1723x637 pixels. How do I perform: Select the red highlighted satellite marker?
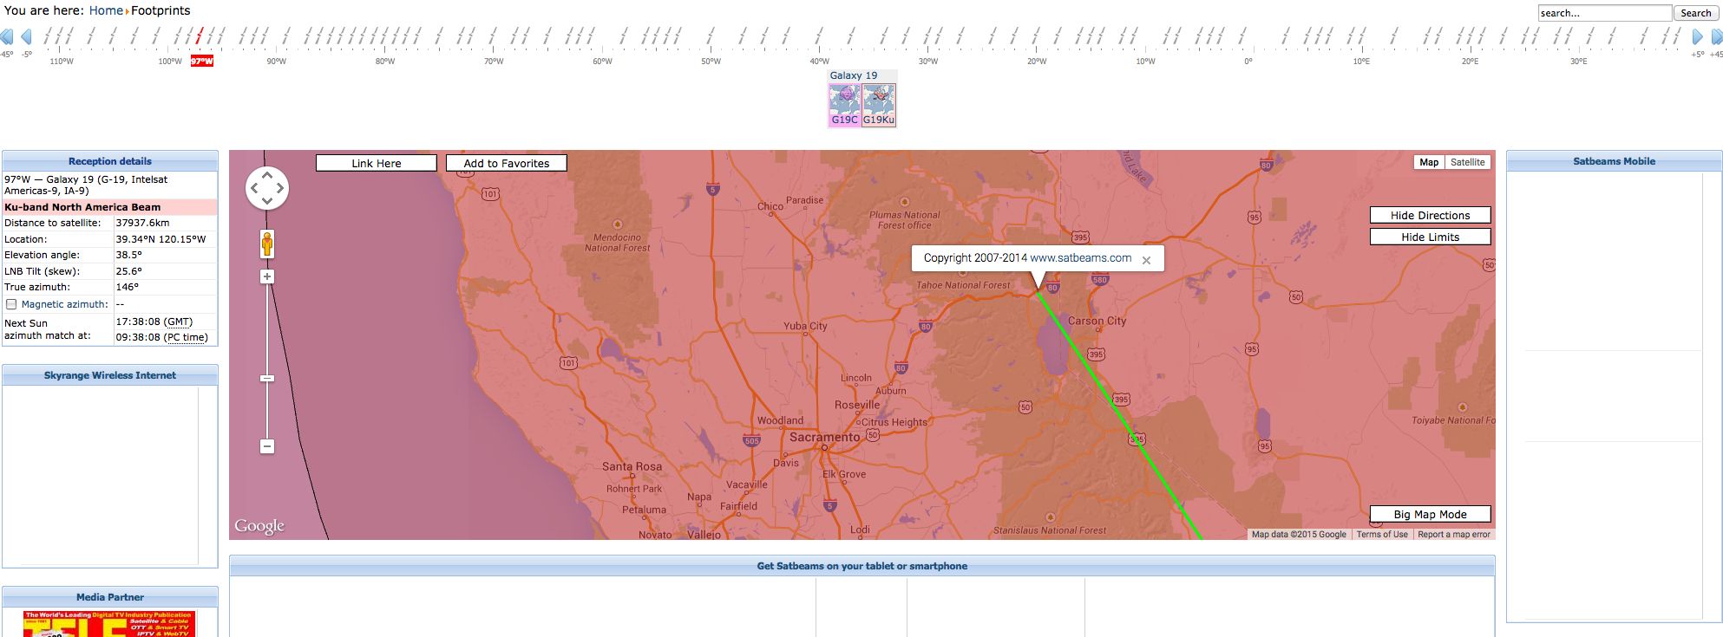199,36
